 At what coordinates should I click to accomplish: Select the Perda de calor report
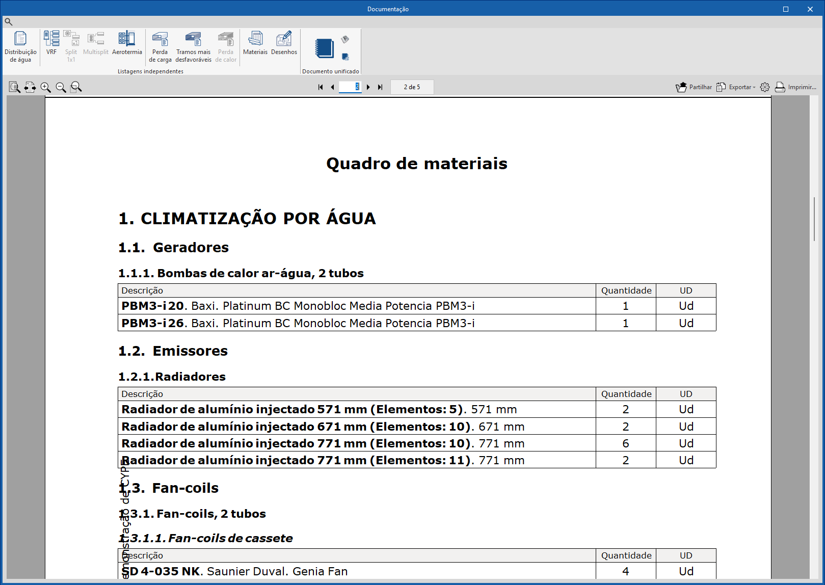click(226, 47)
